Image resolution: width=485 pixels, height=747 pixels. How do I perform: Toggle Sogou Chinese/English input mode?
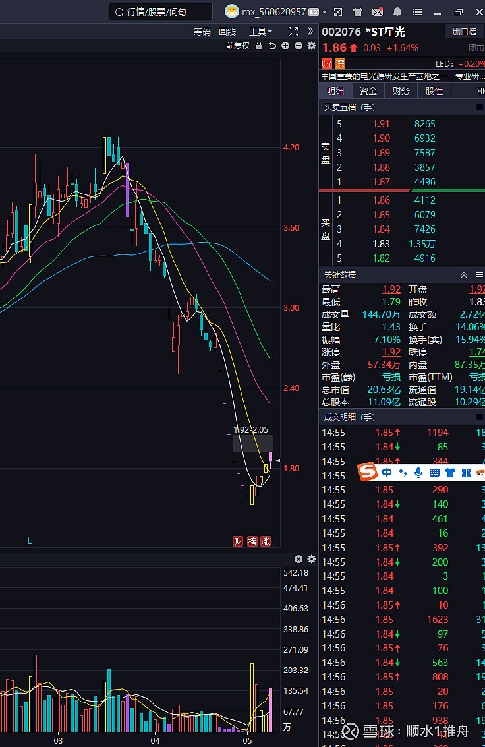click(387, 472)
